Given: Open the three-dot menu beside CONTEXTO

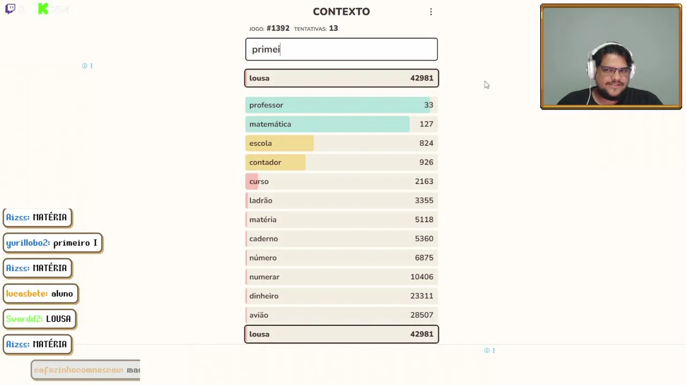Looking at the screenshot, I should pyautogui.click(x=431, y=12).
